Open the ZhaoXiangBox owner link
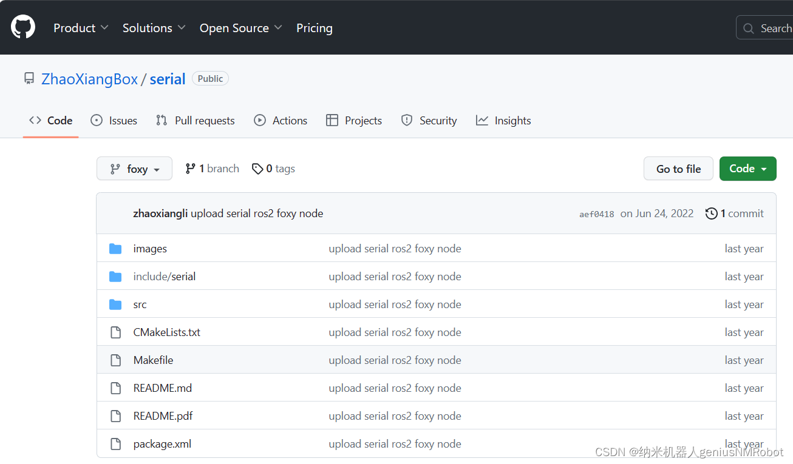This screenshot has height=464, width=793. [90, 79]
